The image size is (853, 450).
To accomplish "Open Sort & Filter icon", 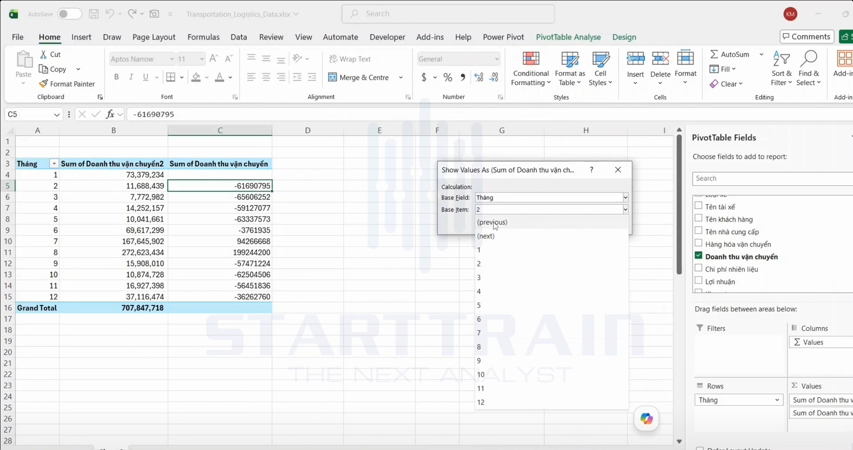I will [781, 59].
